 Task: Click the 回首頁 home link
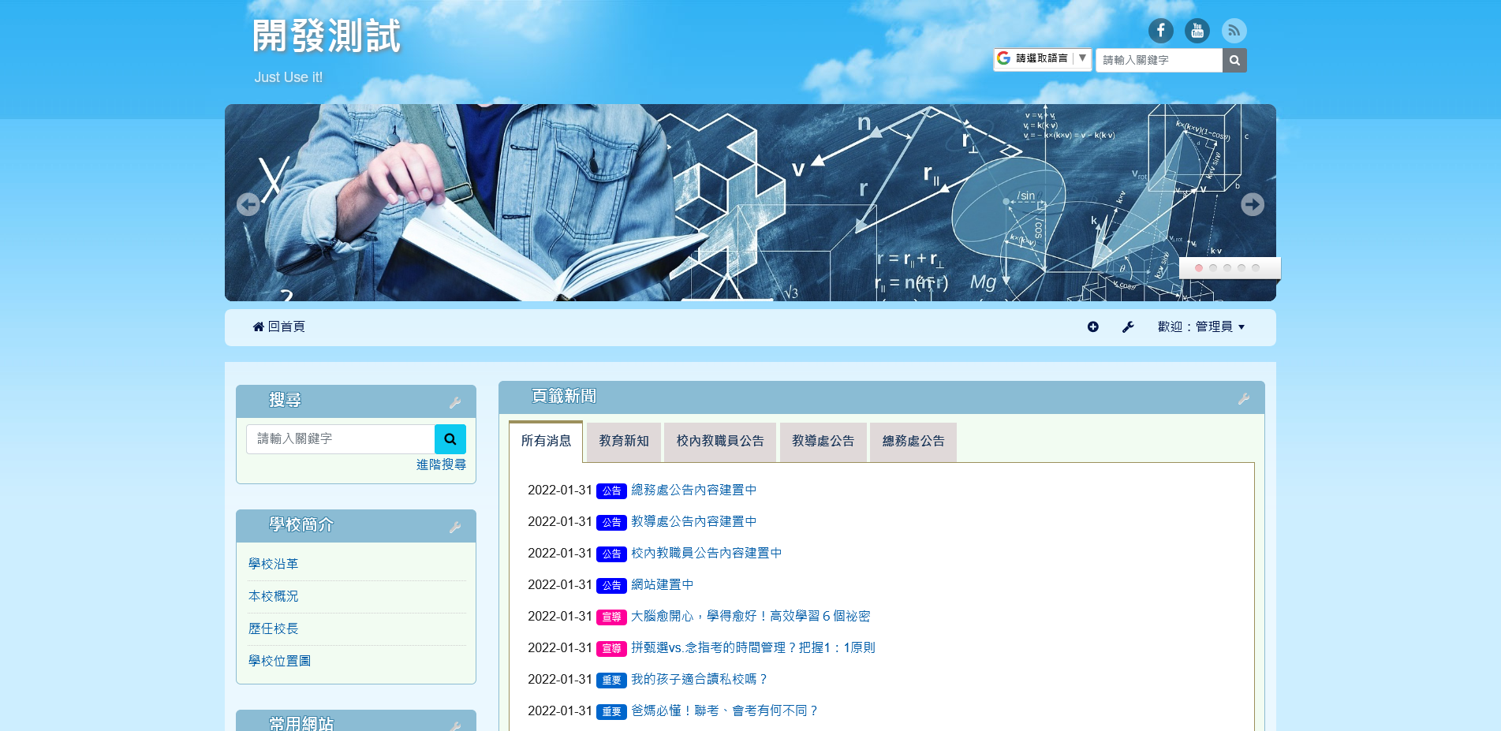click(x=278, y=326)
